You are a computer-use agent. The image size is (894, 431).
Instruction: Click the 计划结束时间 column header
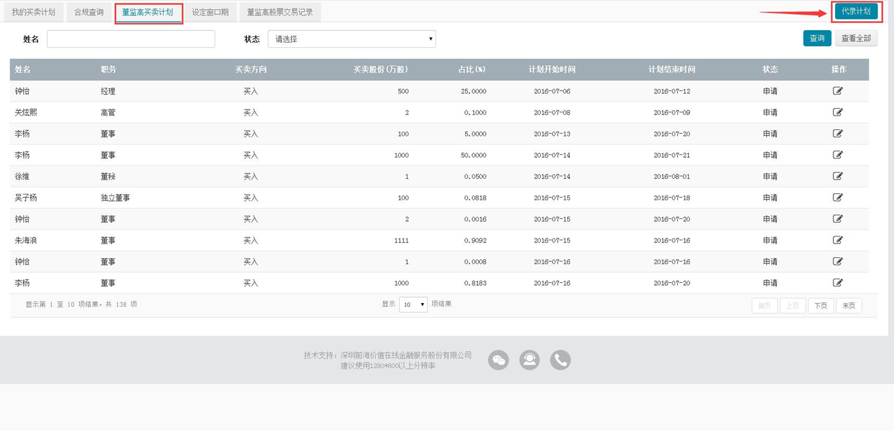pos(671,69)
